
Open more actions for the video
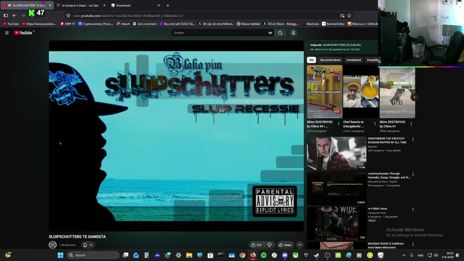coord(300,245)
